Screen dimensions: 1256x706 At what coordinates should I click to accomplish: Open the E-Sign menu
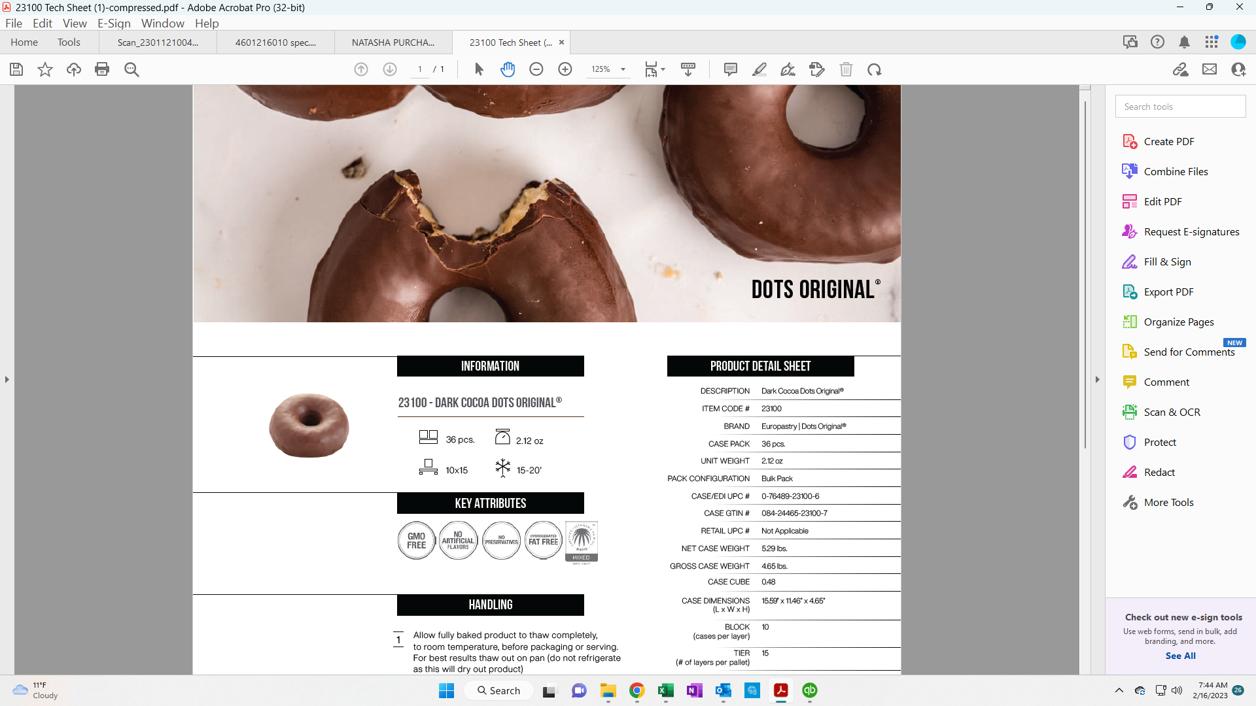click(x=114, y=24)
